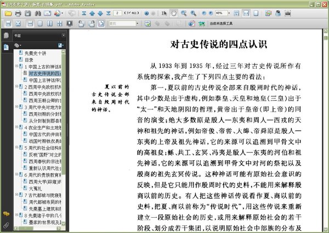Take a Snapshot with the camera-like icon

pyautogui.click(x=288, y=13)
